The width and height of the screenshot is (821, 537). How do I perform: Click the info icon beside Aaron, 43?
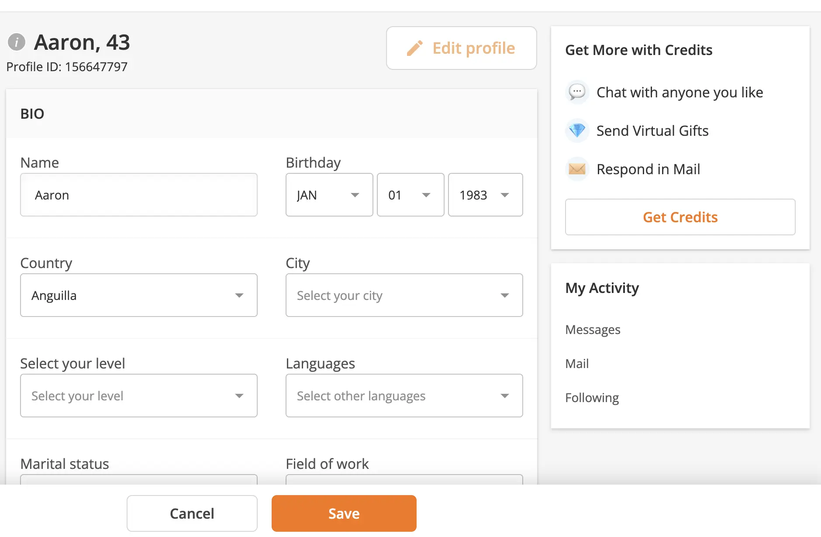point(17,42)
